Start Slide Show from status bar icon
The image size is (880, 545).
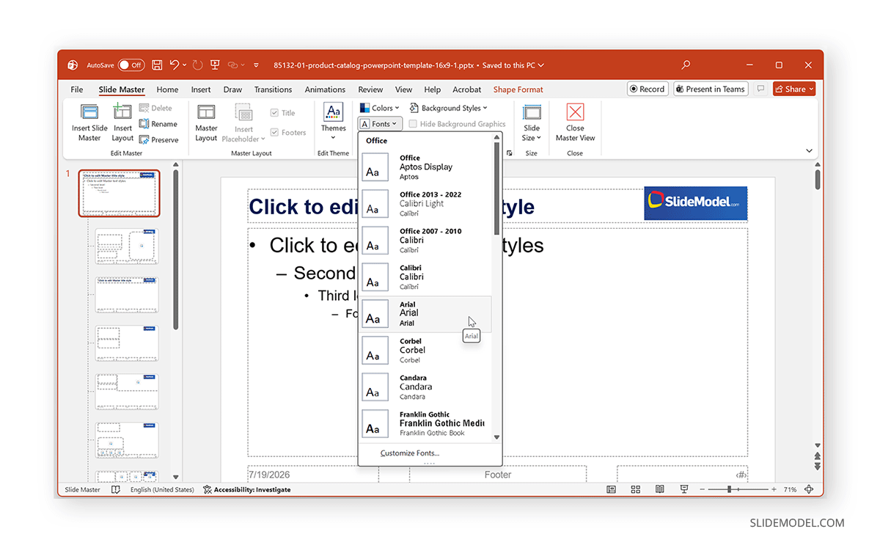(684, 489)
